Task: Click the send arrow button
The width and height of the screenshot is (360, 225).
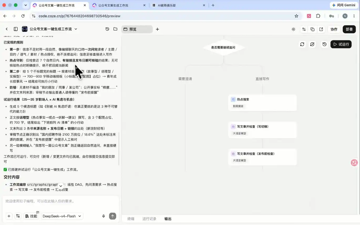Action: pyautogui.click(x=112, y=216)
